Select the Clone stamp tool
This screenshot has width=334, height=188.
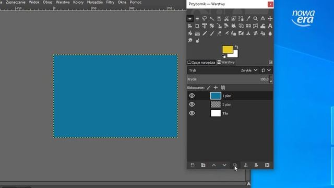click(248, 33)
